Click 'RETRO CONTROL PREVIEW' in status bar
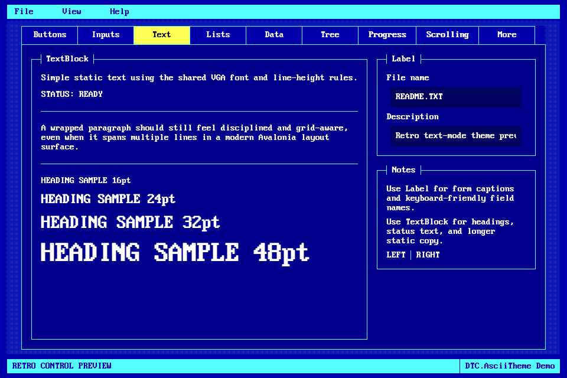This screenshot has height=378, width=567. [62, 366]
